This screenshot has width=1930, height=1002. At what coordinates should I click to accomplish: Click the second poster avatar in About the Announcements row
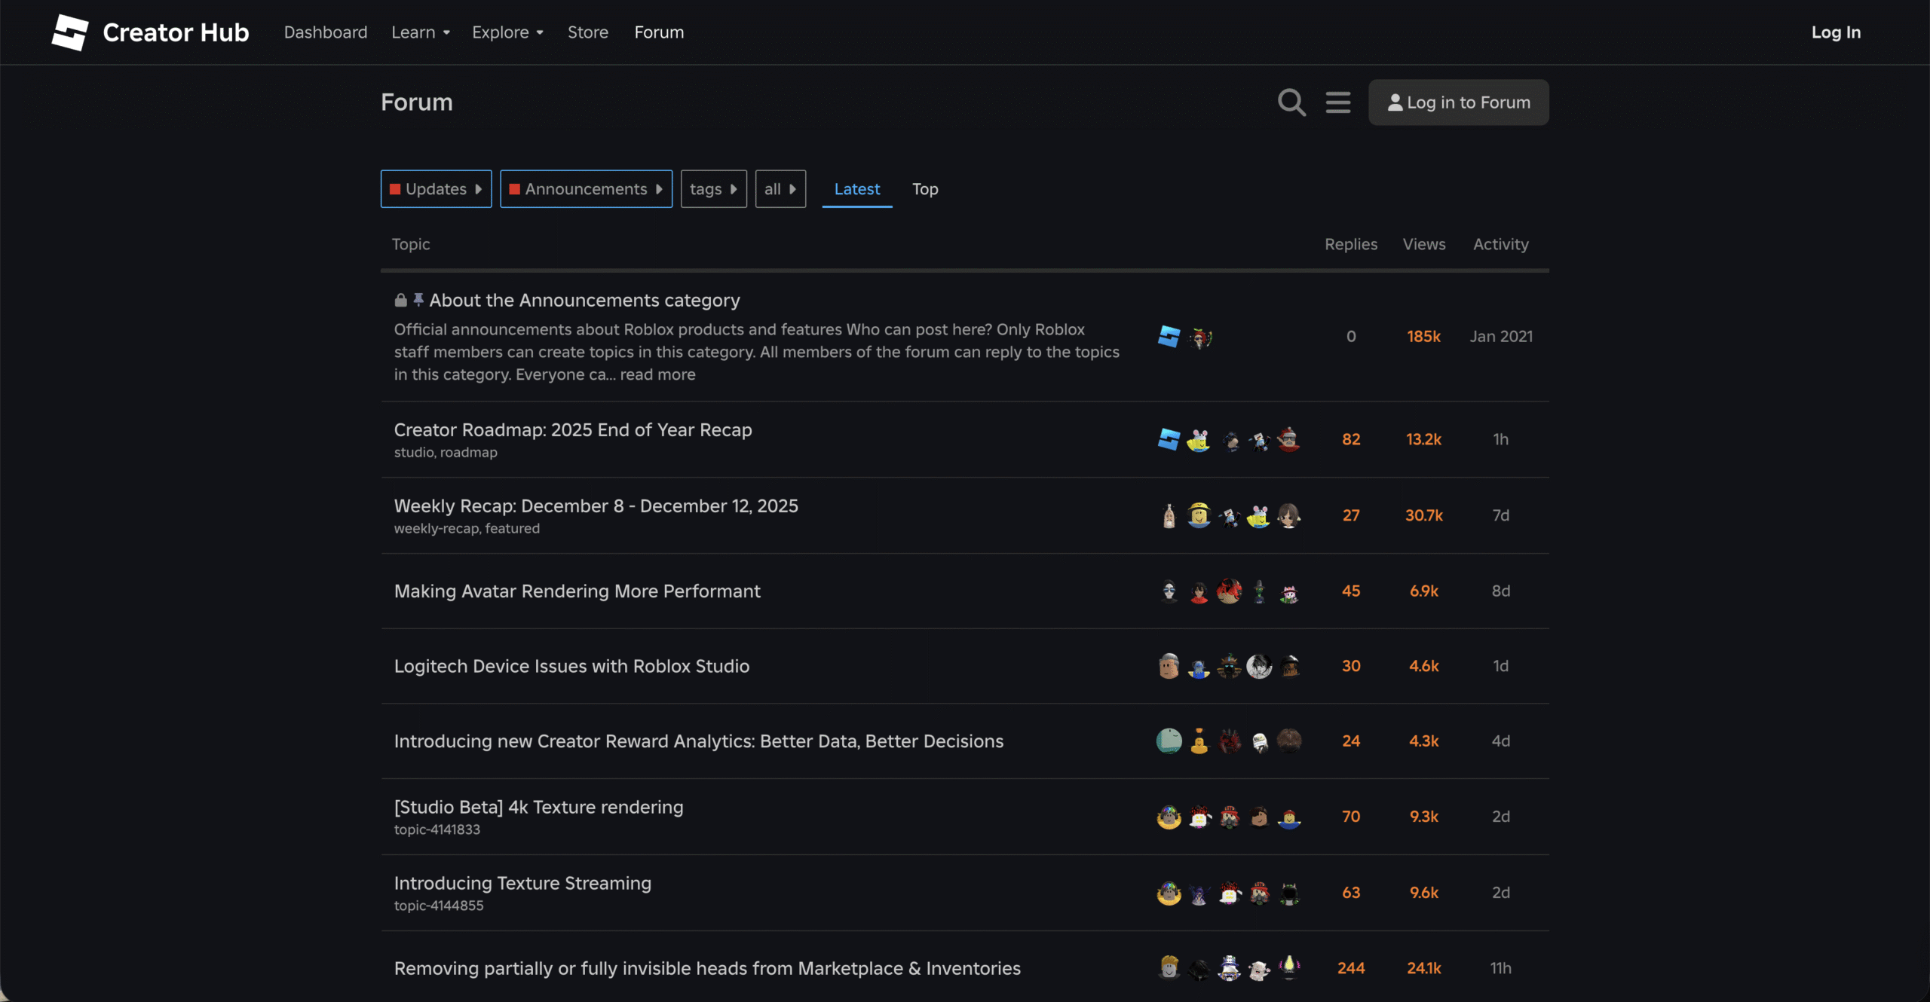(1199, 338)
